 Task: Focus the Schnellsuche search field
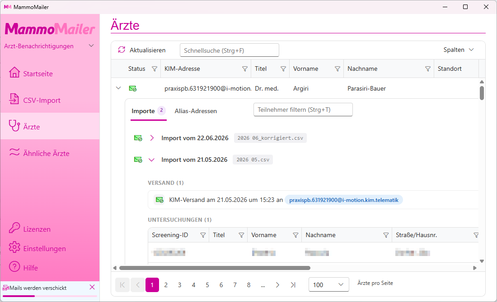[x=230, y=50]
